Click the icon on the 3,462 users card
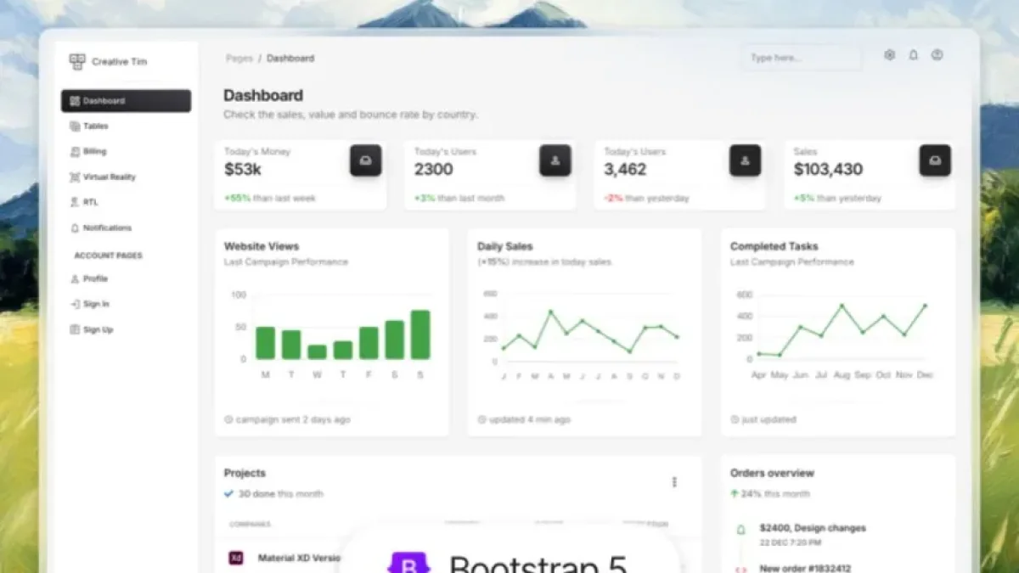Screen dimensions: 1019x573 [746, 160]
